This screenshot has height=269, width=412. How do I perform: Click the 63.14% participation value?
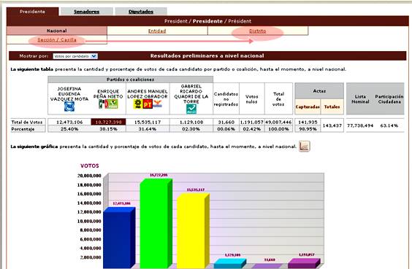[389, 125]
